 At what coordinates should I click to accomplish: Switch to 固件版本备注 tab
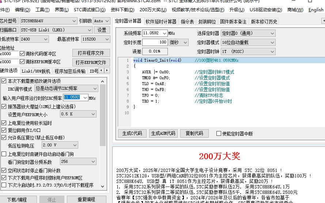(x=233, y=22)
